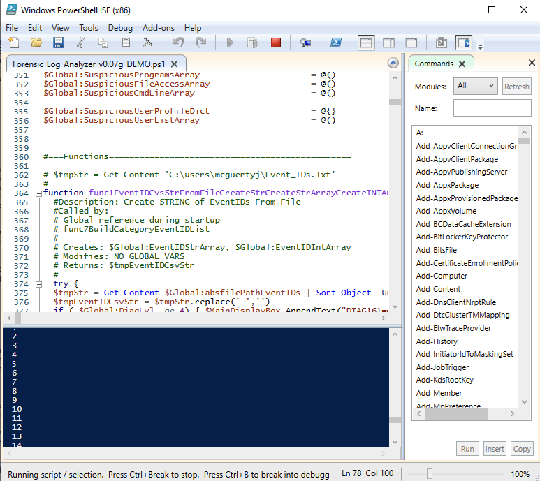
Task: Open New Remote PowerShell Tab icon
Action: pos(305,43)
